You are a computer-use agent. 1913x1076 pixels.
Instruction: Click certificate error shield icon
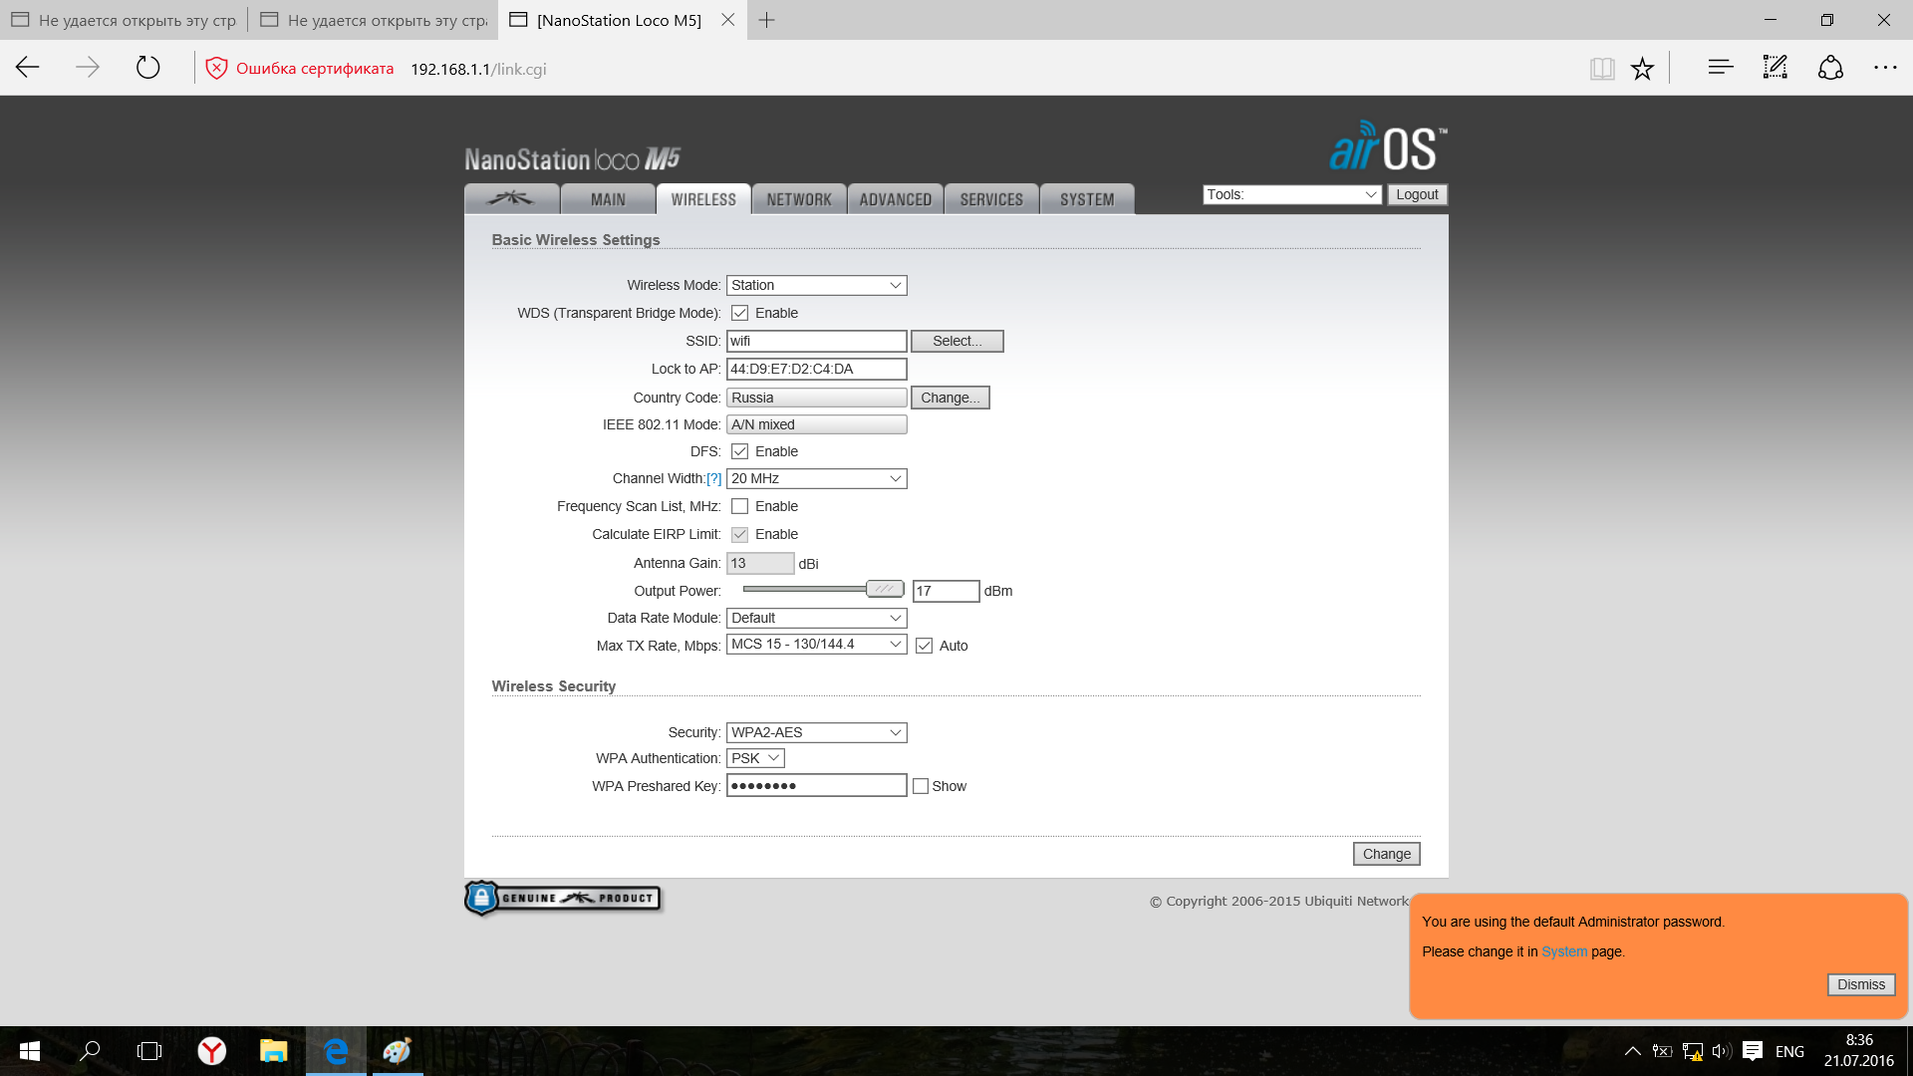point(216,68)
